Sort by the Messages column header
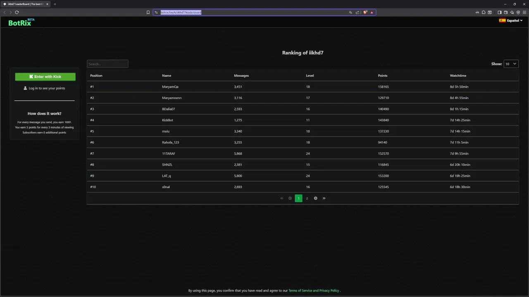Image resolution: width=529 pixels, height=297 pixels. click(x=241, y=76)
